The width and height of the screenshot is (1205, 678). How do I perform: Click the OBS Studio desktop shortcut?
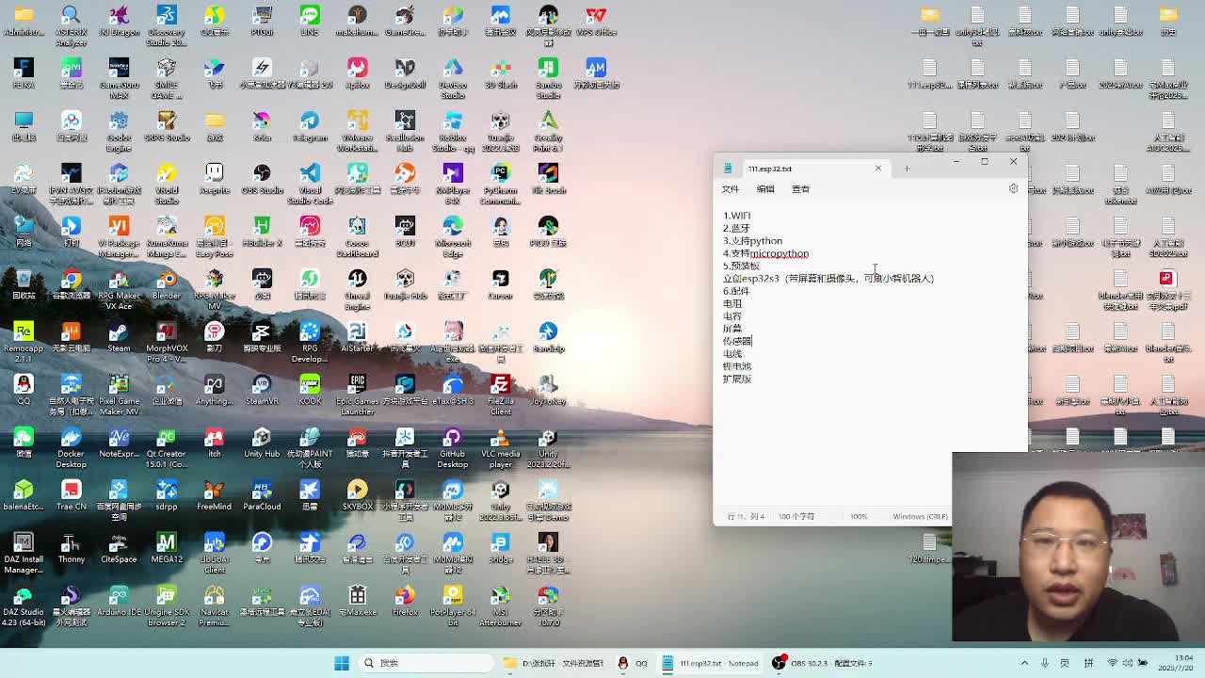262,177
